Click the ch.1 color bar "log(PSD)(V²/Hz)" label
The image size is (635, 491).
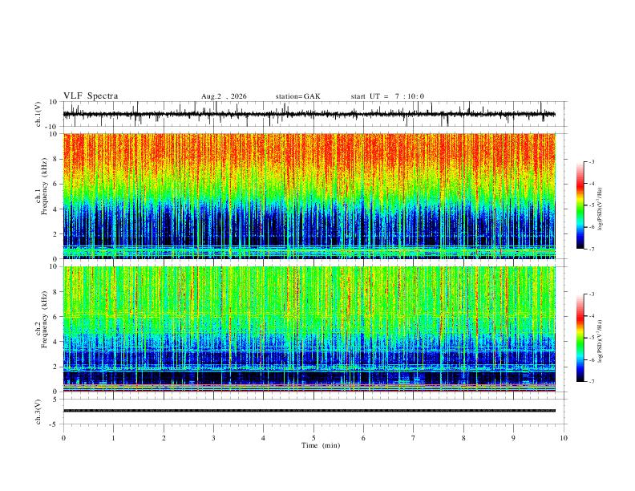600,209
